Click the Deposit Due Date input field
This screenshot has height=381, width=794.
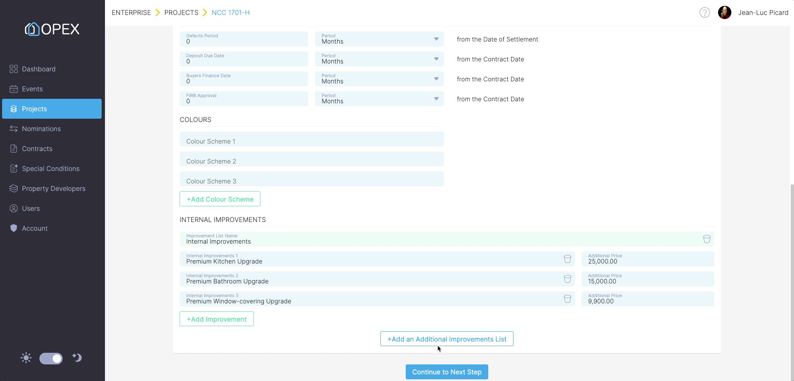pyautogui.click(x=244, y=59)
